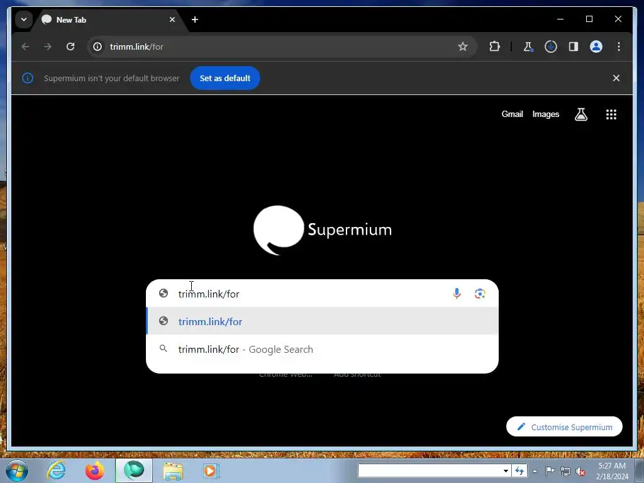Open the muted volume tray icon
The height and width of the screenshot is (483, 644).
580,471
